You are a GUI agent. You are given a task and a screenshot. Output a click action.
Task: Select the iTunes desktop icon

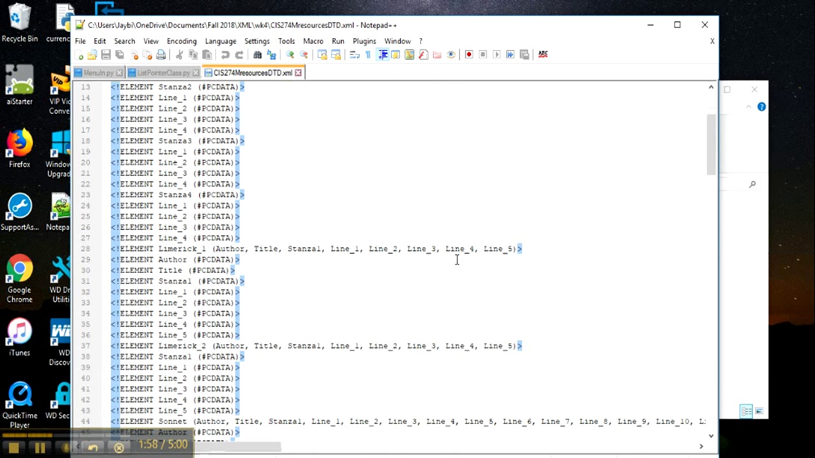(20, 338)
